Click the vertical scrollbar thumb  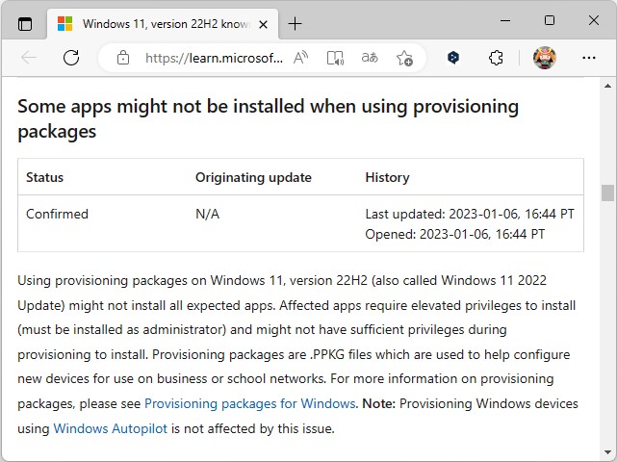tap(607, 192)
